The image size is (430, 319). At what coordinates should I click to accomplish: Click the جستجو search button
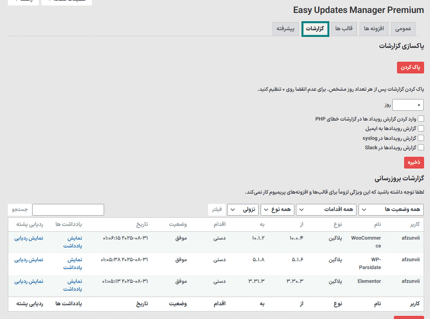(x=20, y=210)
